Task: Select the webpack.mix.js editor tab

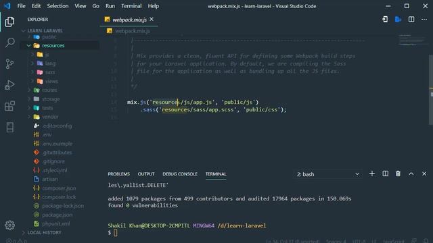Action: [x=129, y=20]
